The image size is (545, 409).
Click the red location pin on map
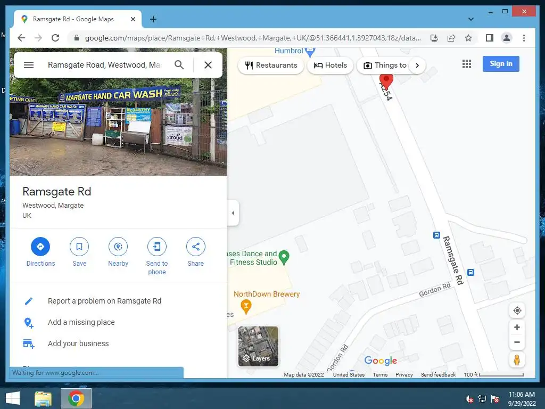click(386, 81)
